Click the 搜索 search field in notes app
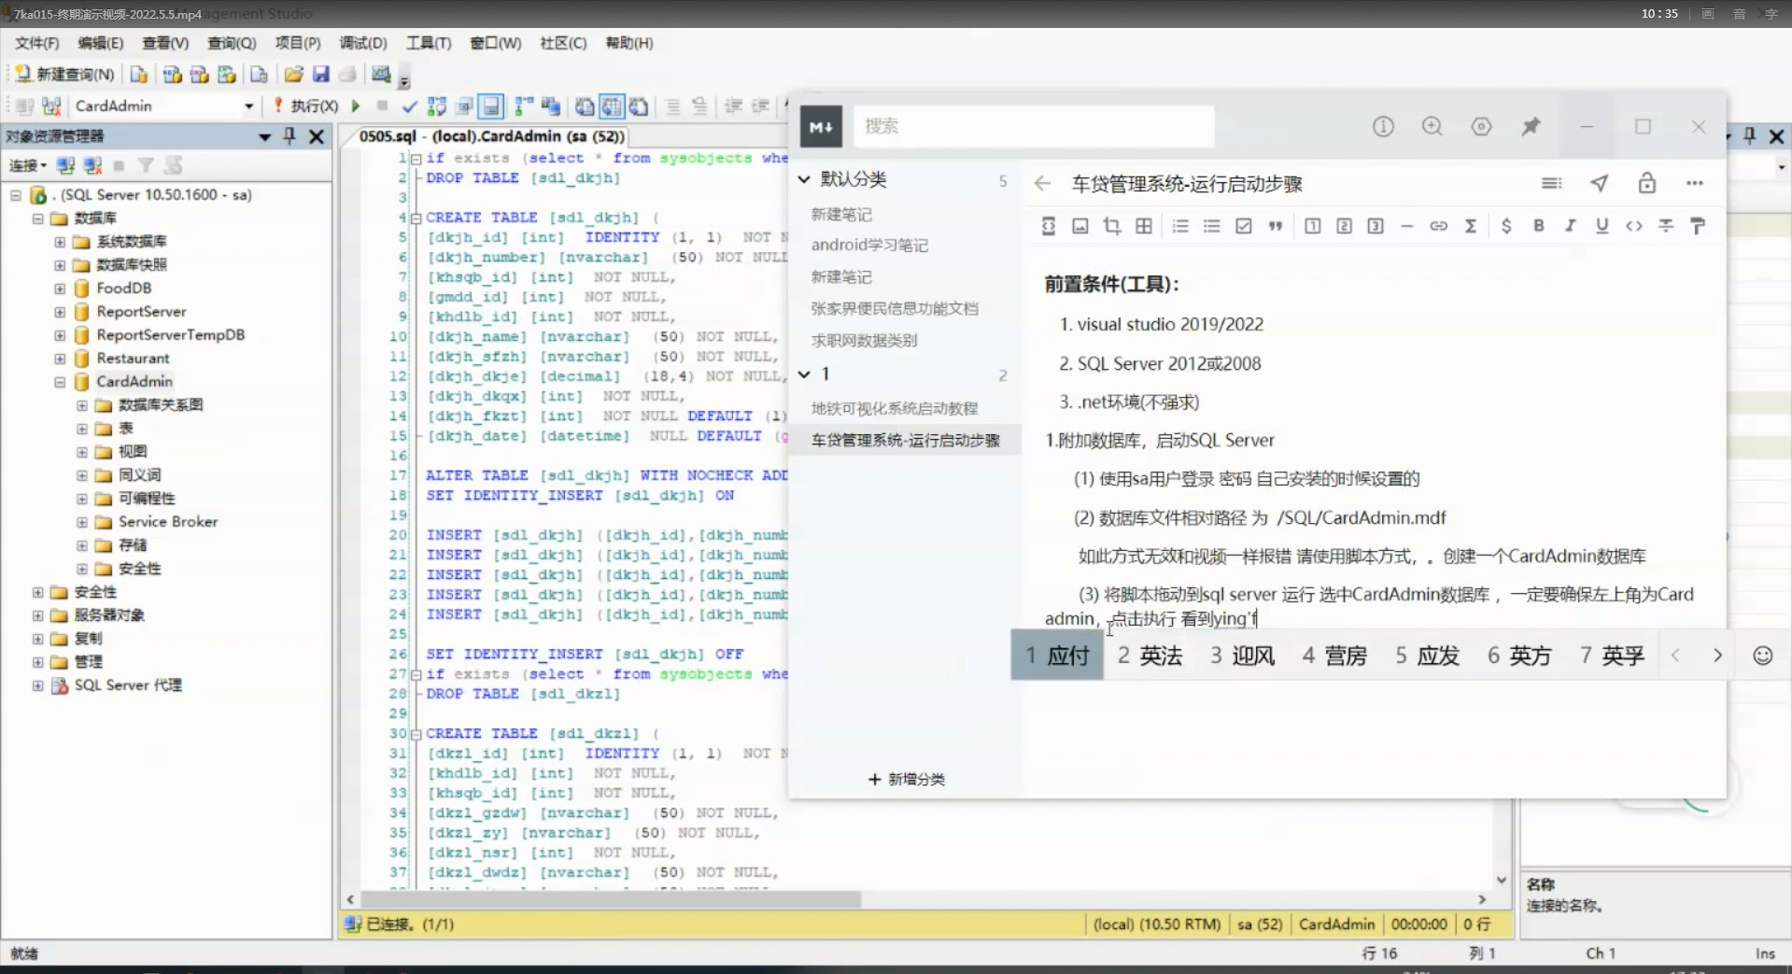This screenshot has width=1792, height=974. pos(1033,126)
